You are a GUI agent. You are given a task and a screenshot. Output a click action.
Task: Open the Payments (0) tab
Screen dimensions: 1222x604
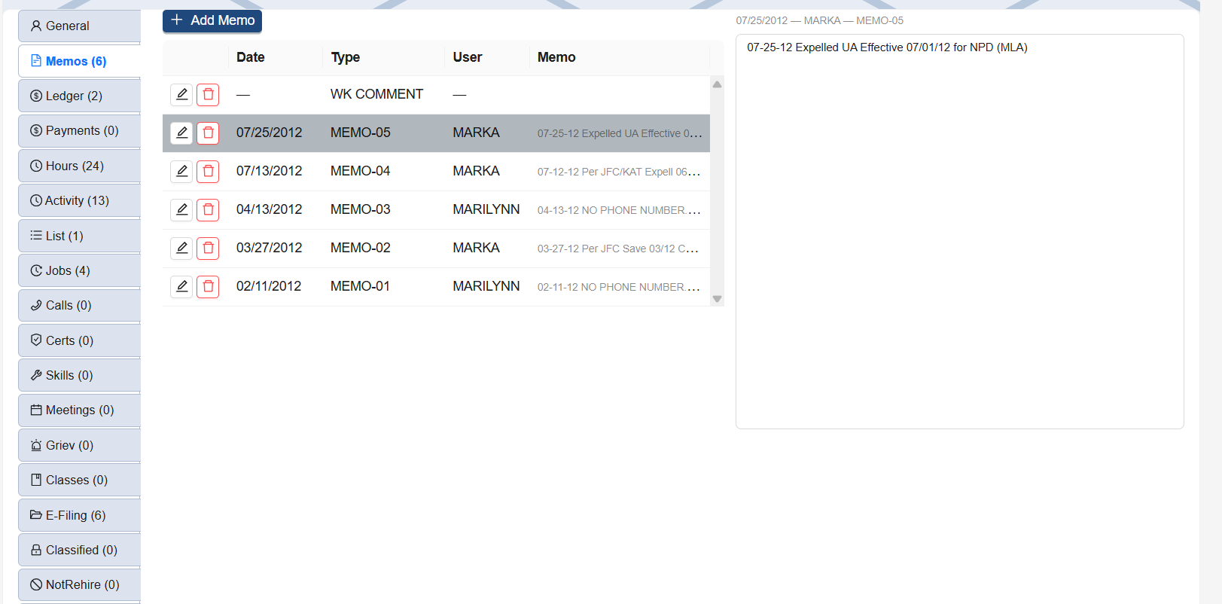(79, 130)
